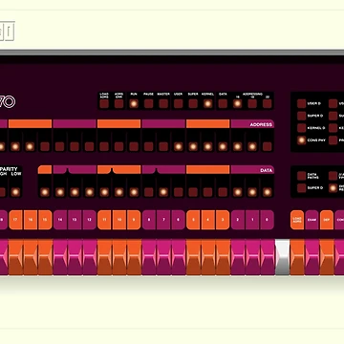Flip the lever under LOAD ADRS label
The width and height of the screenshot is (344, 344).
[x=297, y=257]
